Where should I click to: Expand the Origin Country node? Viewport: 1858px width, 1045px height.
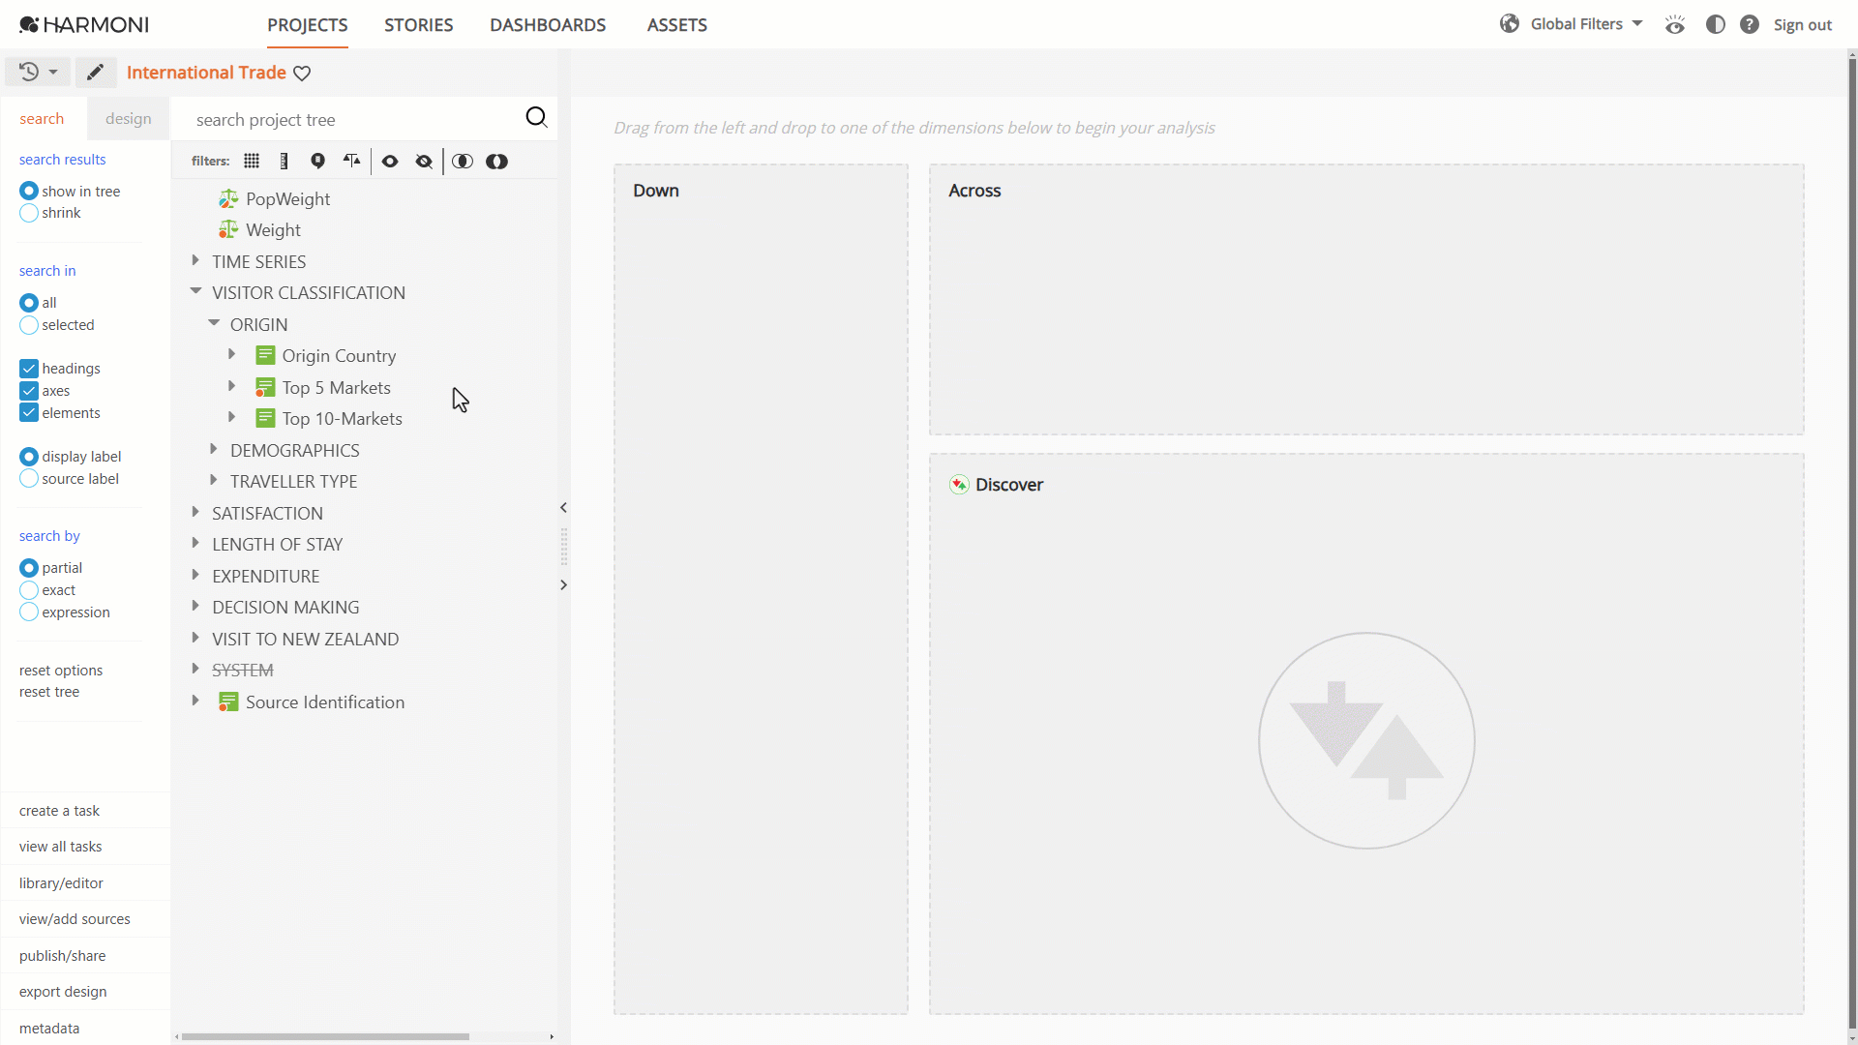click(232, 355)
